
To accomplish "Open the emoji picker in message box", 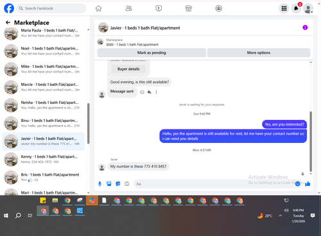I will pos(297,184).
